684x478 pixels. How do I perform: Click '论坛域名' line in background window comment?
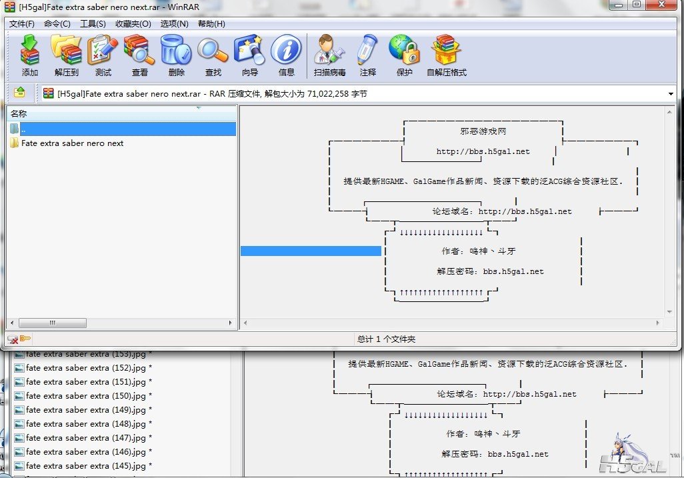coord(507,394)
